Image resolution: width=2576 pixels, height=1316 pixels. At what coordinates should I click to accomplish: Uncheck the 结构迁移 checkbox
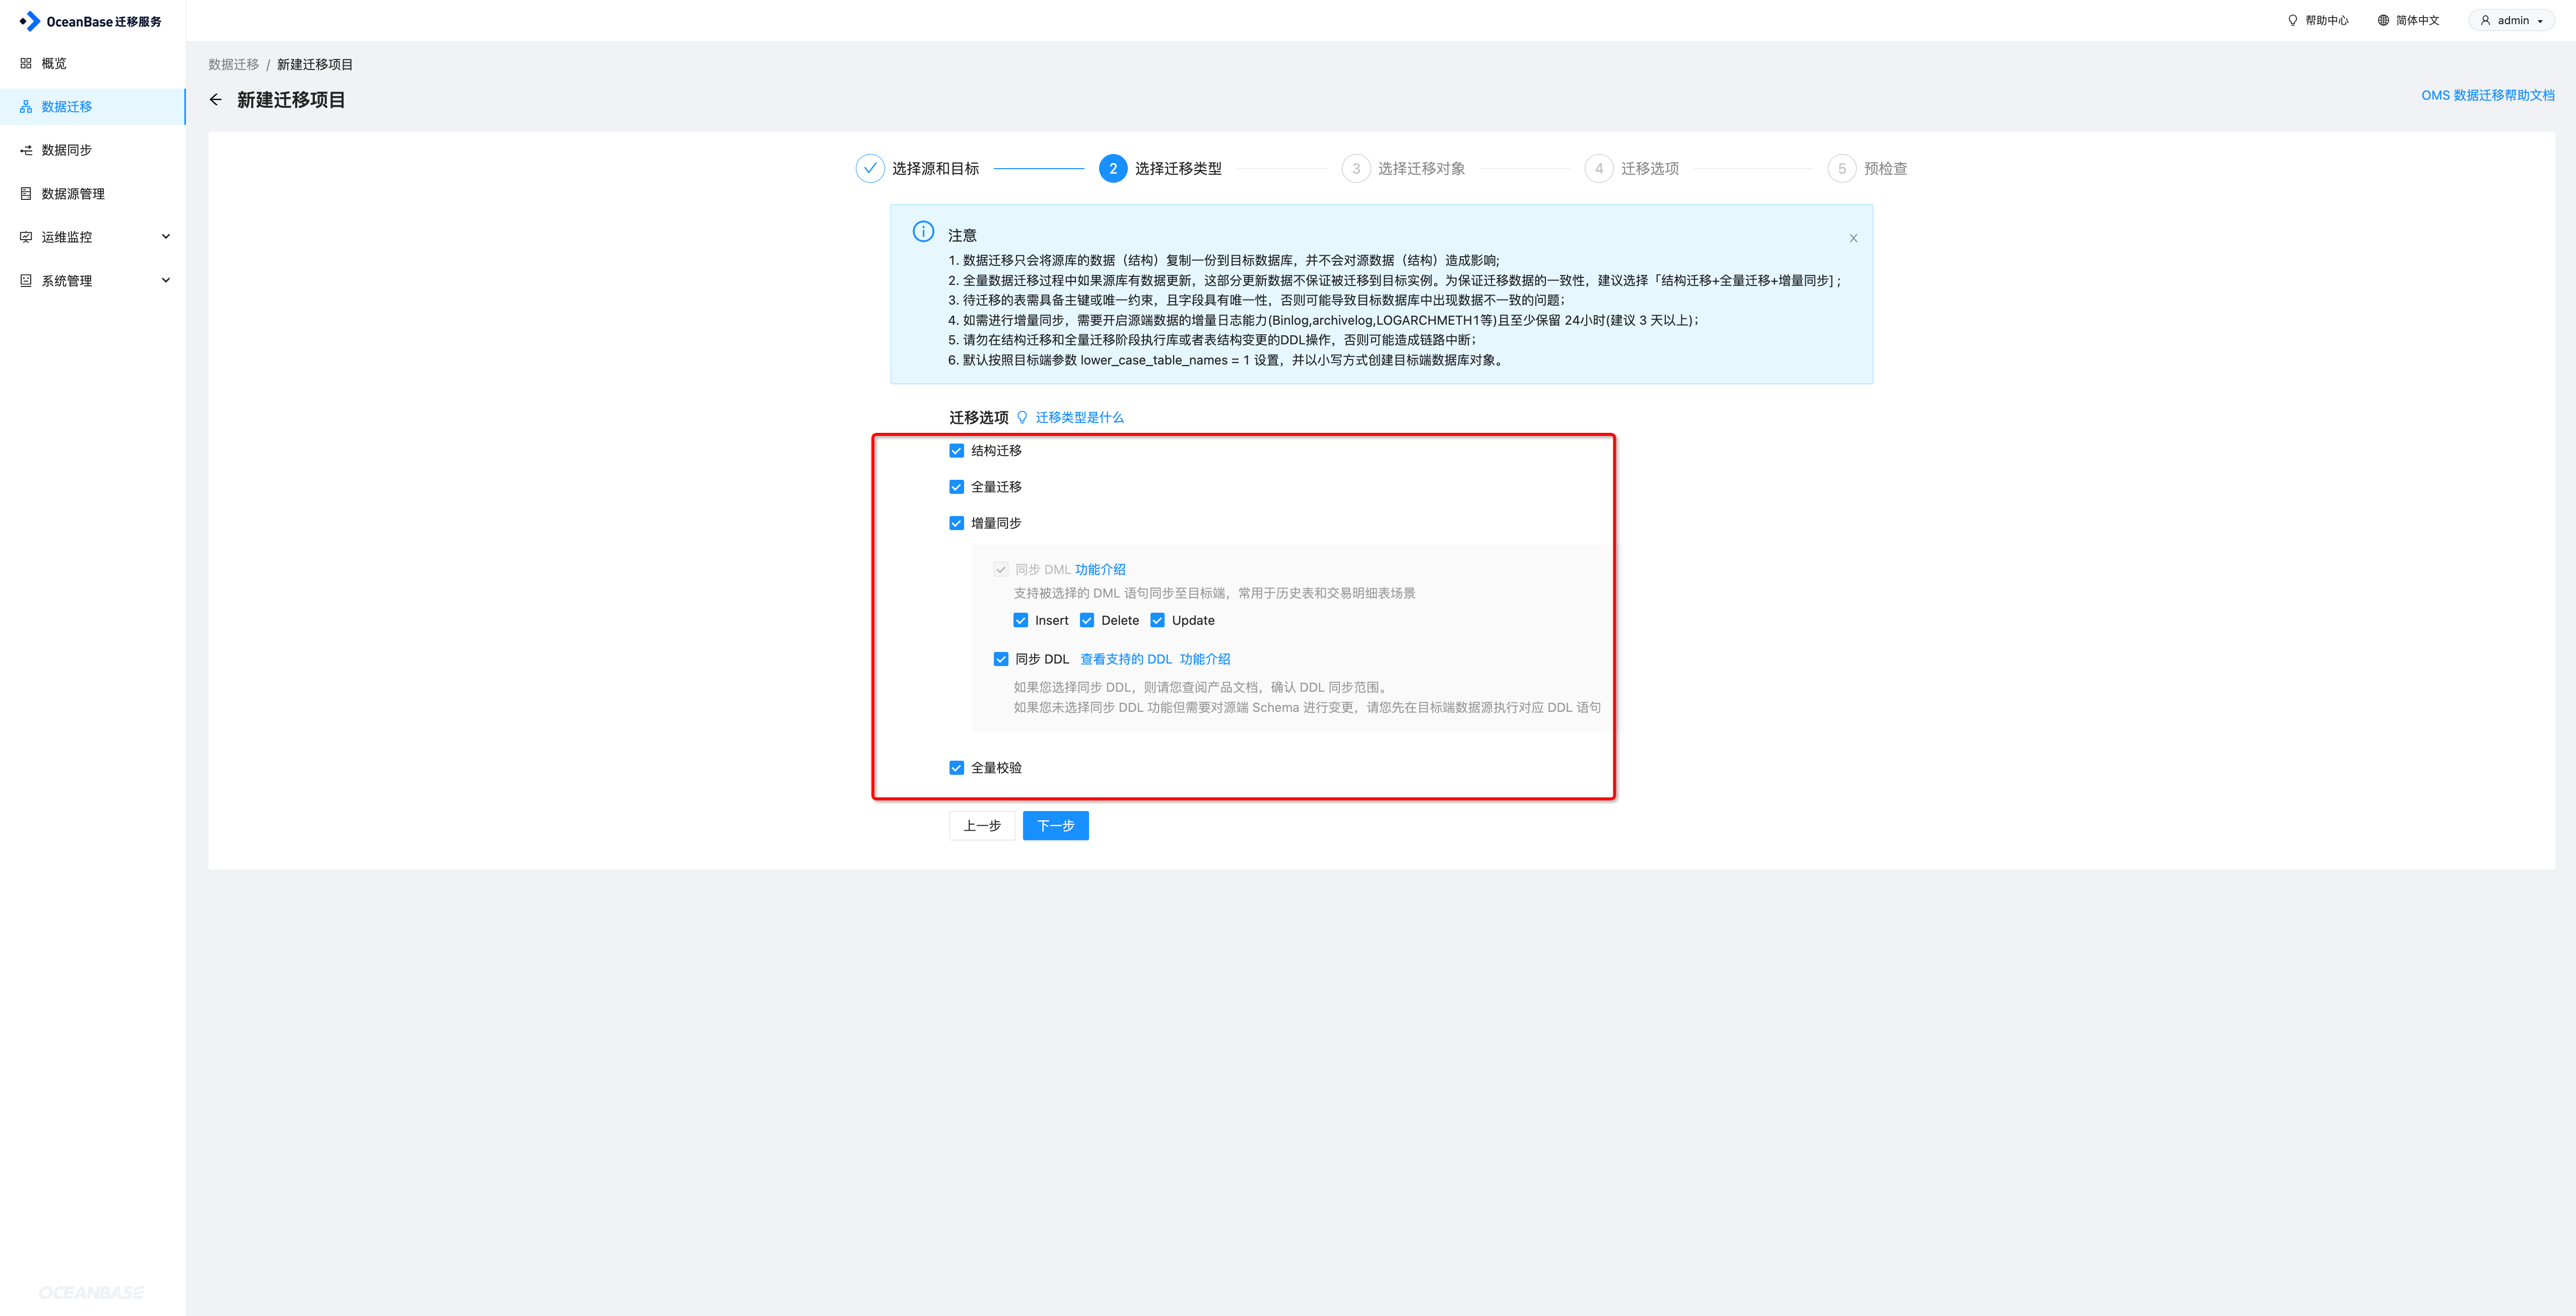click(956, 451)
